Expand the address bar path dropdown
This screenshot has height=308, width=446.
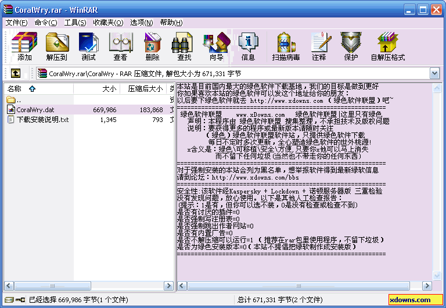click(x=434, y=74)
